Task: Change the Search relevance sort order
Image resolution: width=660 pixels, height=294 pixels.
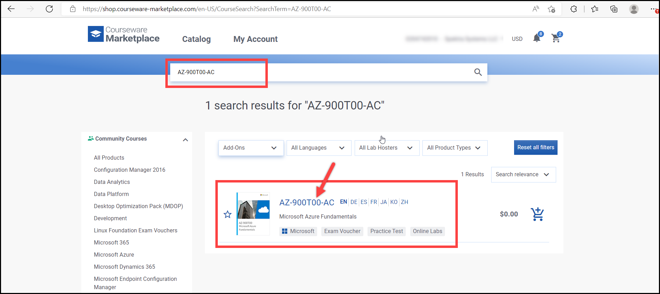Action: [523, 175]
